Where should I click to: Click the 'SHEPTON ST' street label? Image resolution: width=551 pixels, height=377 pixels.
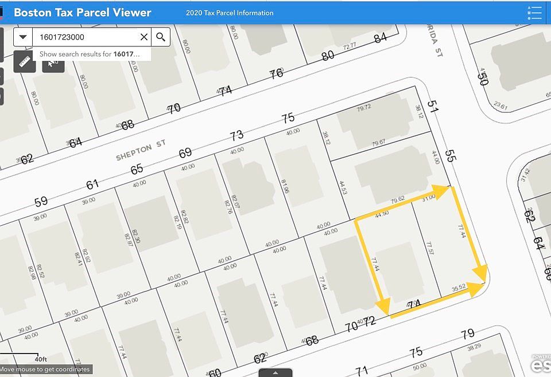coord(141,151)
